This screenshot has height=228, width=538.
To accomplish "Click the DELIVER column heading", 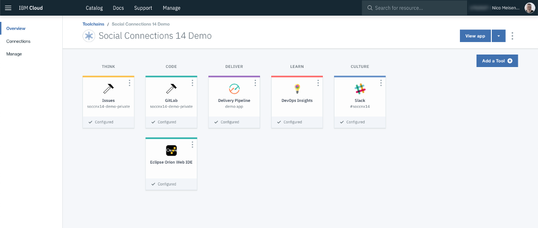I will pyautogui.click(x=234, y=67).
